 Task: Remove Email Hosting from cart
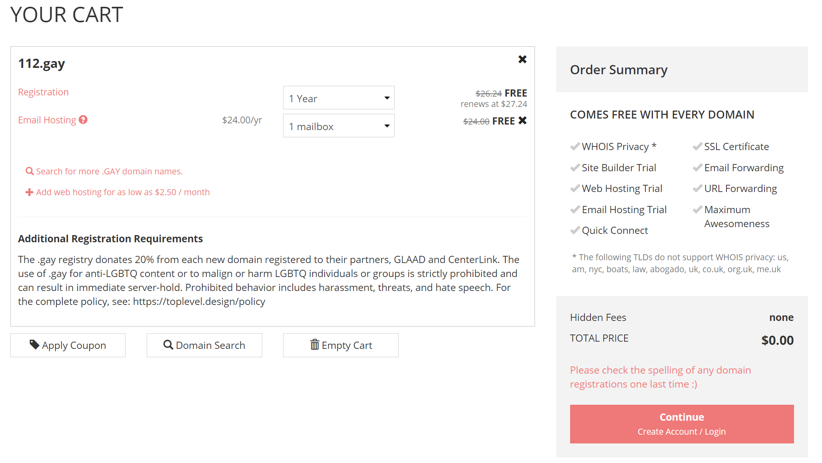point(522,121)
